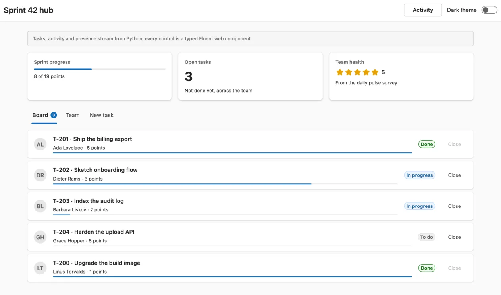This screenshot has height=295, width=501.
Task: Close task T-203 Index the audit log
Action: tap(454, 206)
